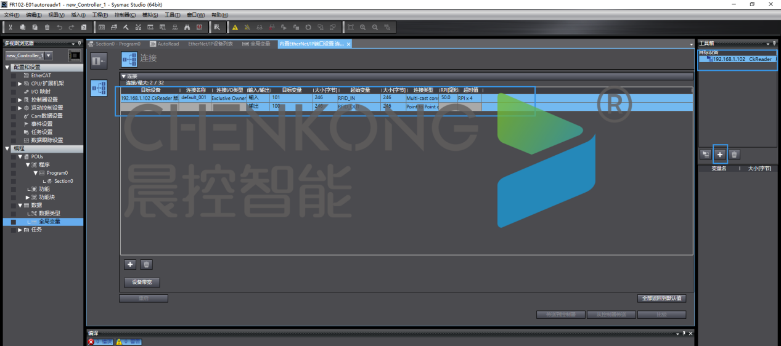Close the 内置EtherNet/IP端口设置 tab

[348, 44]
